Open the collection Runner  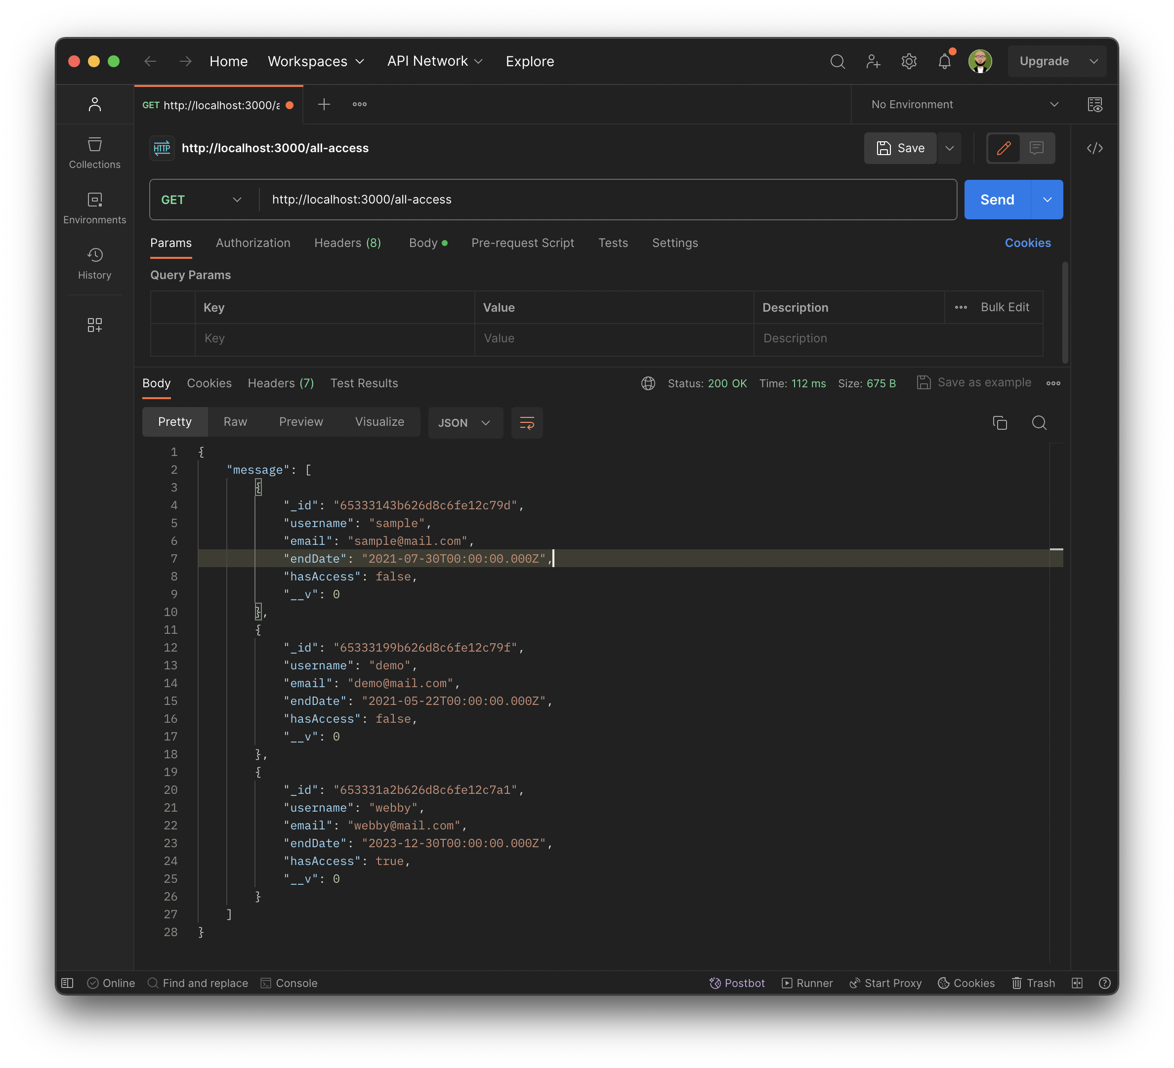pyautogui.click(x=807, y=983)
